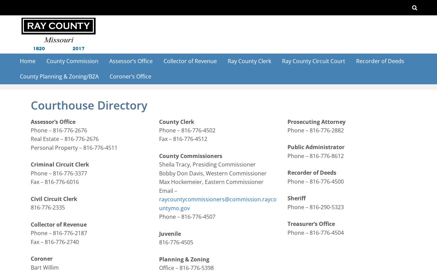The height and width of the screenshot is (273, 437).
Task: Select Real Estate – 816-776-2676 line
Action: pyautogui.click(x=65, y=139)
